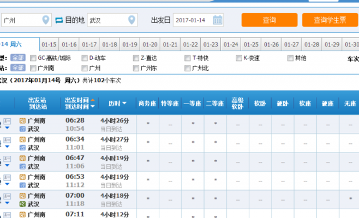This screenshot has width=359, height=218.
Task: Click origin-station icon beside 广州南 at 07:00
Action: coord(22,196)
